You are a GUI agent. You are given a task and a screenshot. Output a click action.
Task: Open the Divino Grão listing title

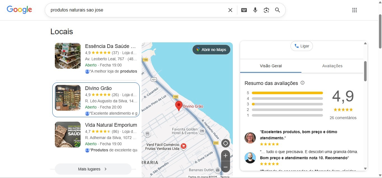pos(98,88)
